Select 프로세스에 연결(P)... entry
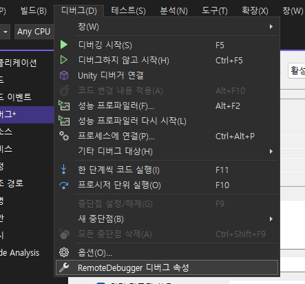305x284 pixels. click(167, 136)
